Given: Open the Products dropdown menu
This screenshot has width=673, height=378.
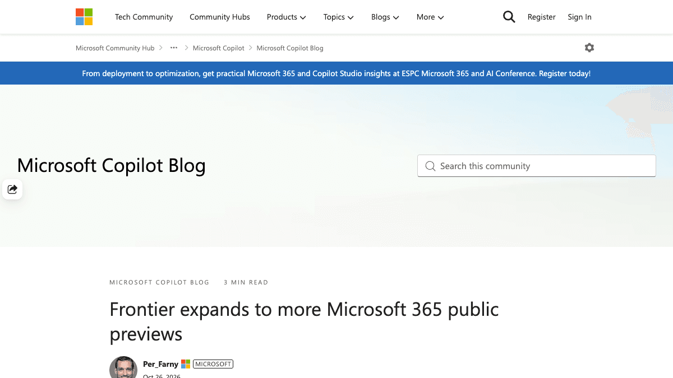Looking at the screenshot, I should coord(286,17).
